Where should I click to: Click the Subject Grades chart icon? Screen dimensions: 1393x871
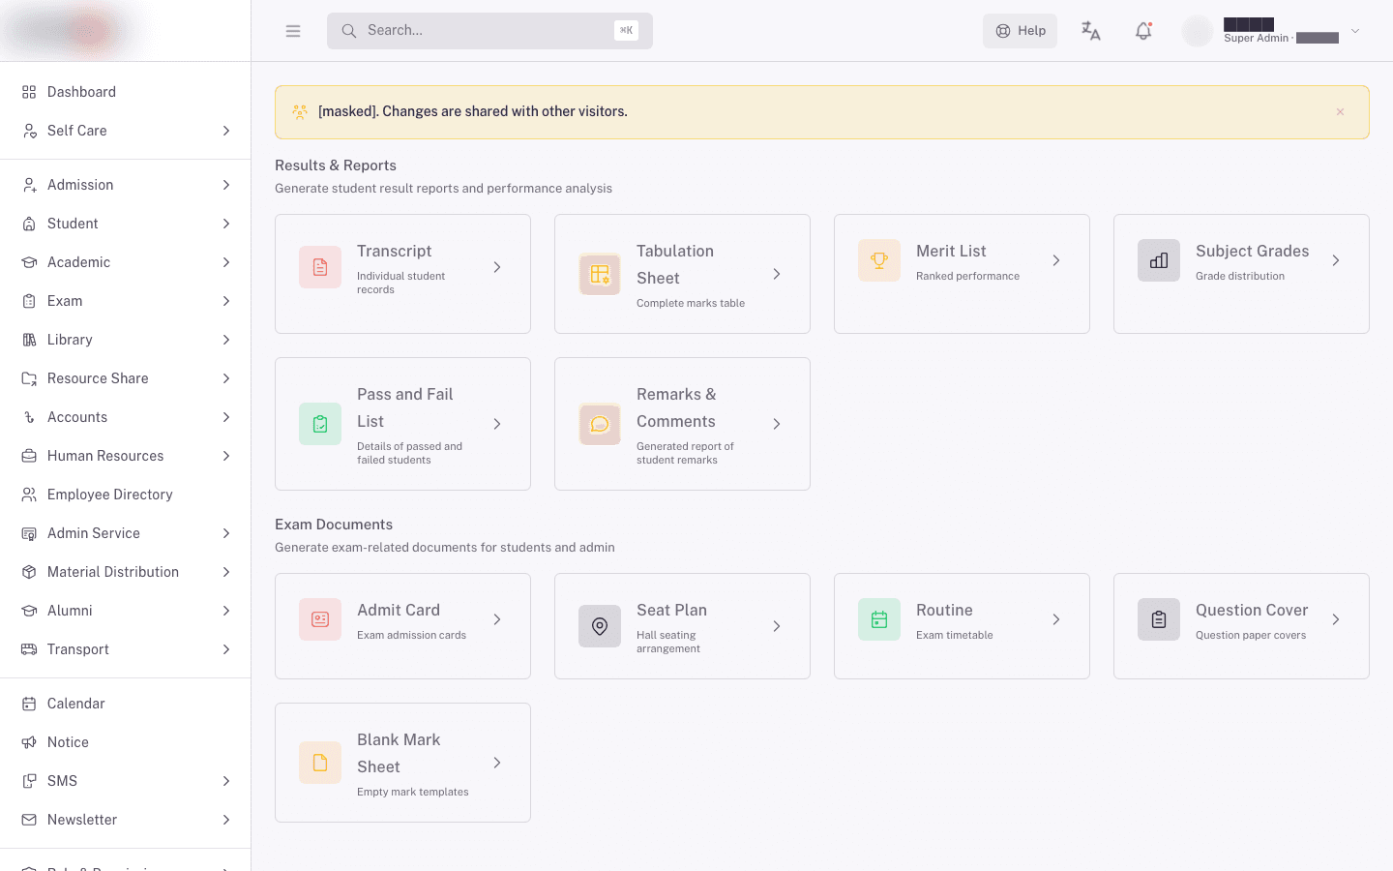point(1159,260)
